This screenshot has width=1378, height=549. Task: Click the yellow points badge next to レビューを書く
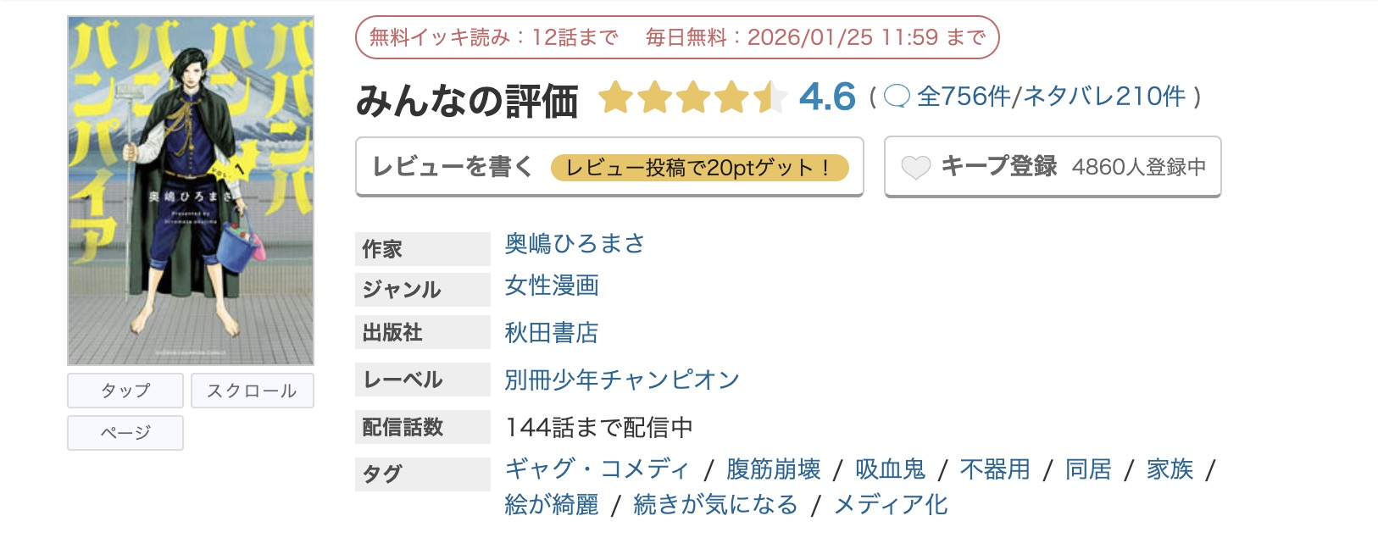[x=700, y=168]
